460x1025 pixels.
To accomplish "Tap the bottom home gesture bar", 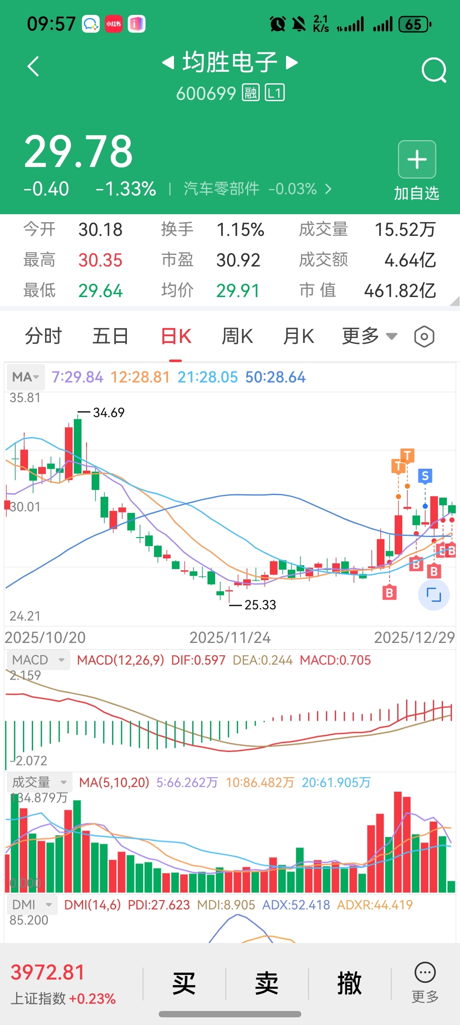I will click(230, 1014).
